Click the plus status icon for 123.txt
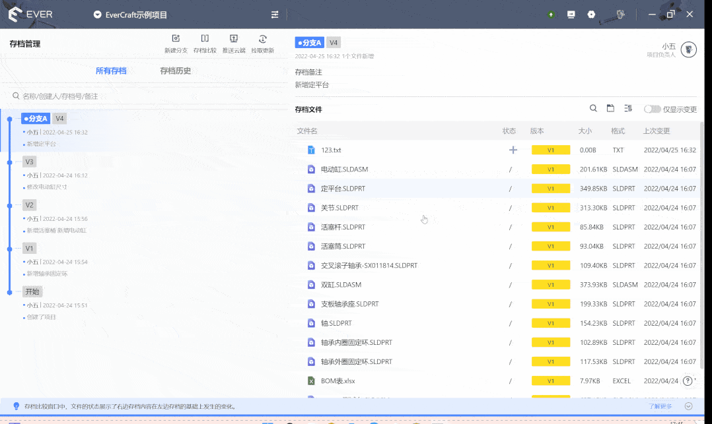 pyautogui.click(x=513, y=150)
